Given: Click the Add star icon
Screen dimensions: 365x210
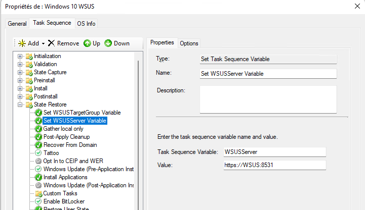Looking at the screenshot, I should [22, 43].
